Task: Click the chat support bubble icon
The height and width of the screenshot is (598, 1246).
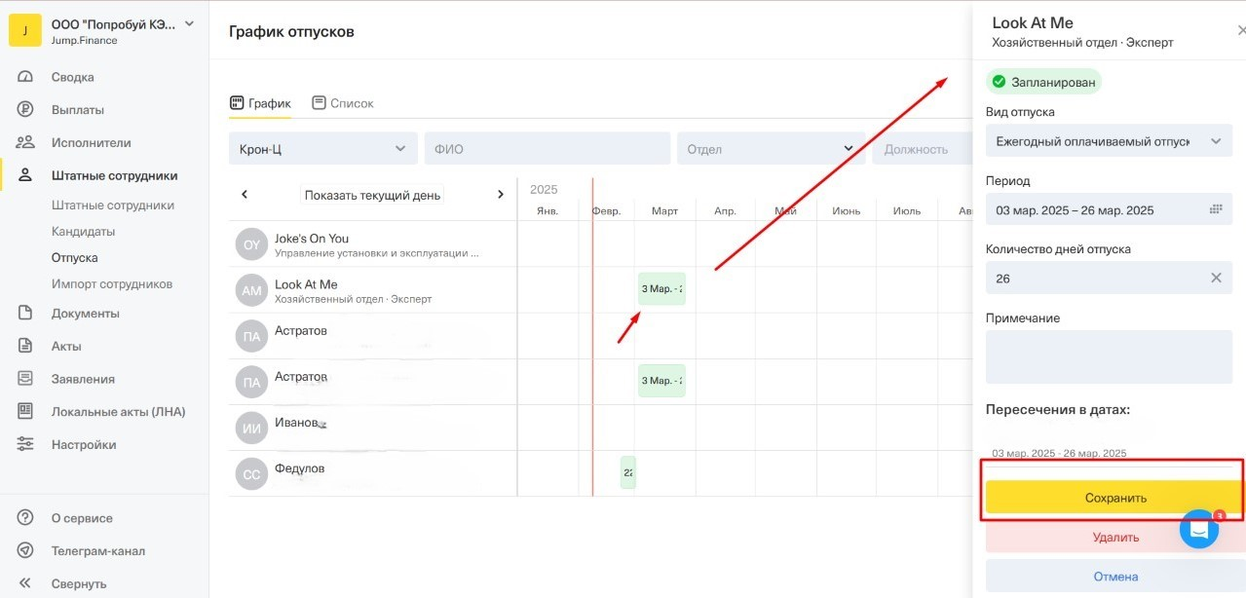Action: pyautogui.click(x=1198, y=529)
